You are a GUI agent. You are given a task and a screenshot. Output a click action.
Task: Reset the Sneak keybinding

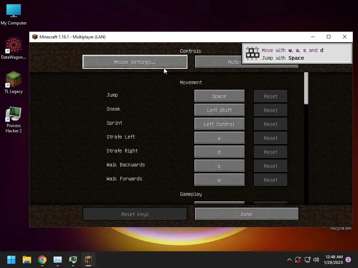271,110
